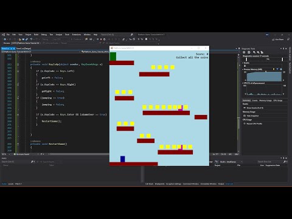292x219 pixels.
Task: Collapse the Events graph section
Action: tap(243, 63)
